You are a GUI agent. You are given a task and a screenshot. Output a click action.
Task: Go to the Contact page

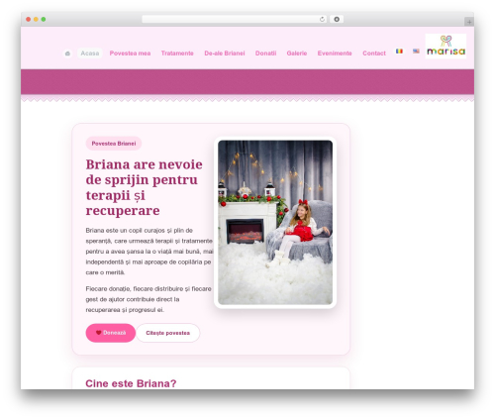[x=374, y=53]
